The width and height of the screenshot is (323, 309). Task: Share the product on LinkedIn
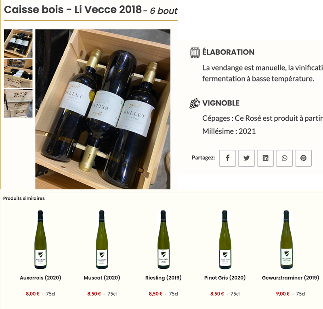[265, 158]
